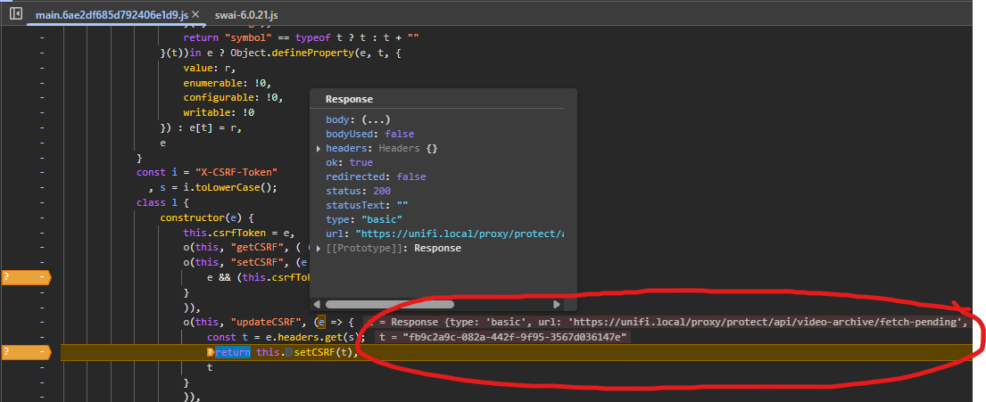Click gutter on the 'const t' line

pyautogui.click(x=41, y=337)
